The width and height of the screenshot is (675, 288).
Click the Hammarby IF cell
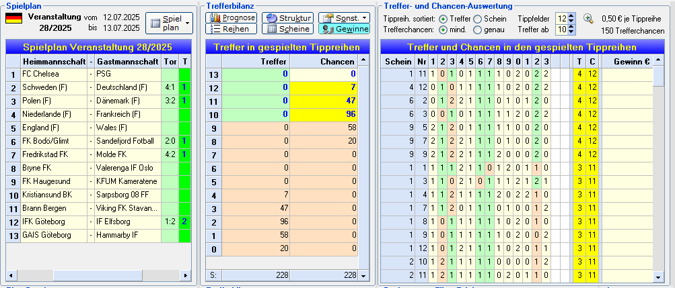(128, 235)
